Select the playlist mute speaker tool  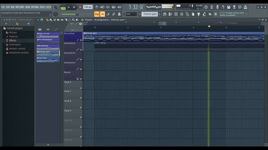58,20
